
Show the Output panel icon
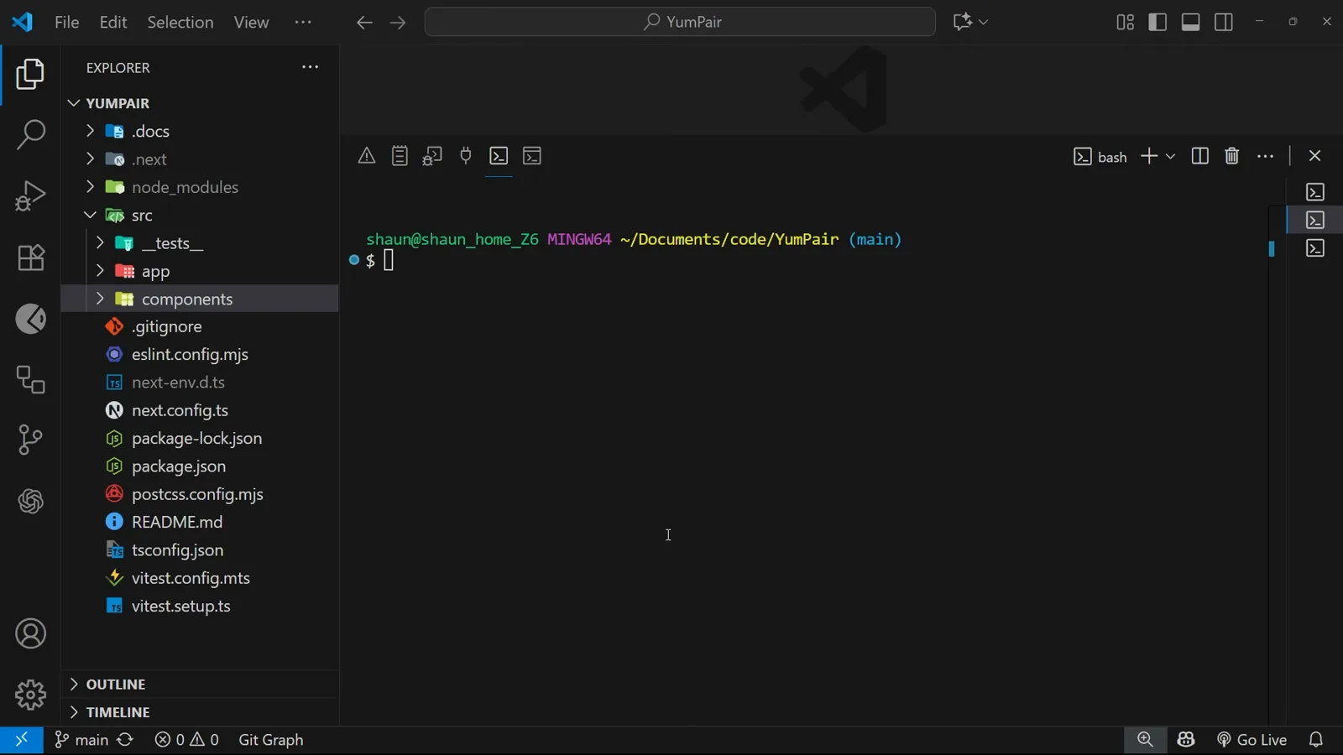point(400,156)
